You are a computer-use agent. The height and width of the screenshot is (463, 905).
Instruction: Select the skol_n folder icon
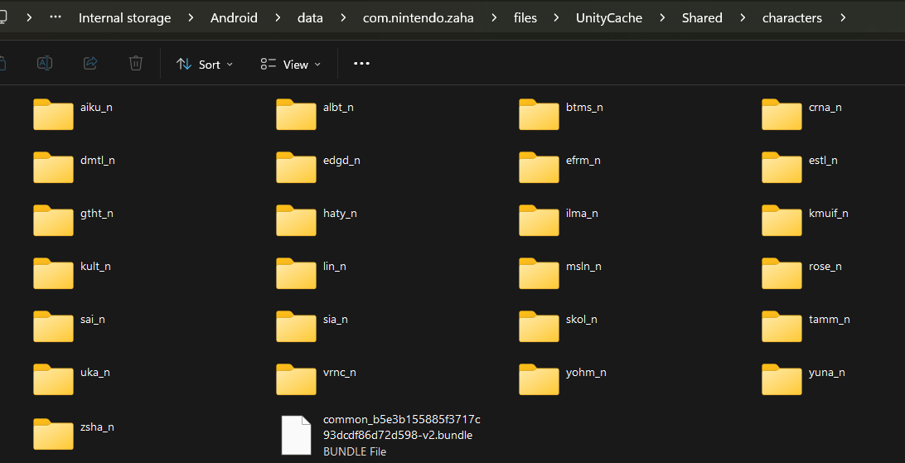tap(539, 326)
